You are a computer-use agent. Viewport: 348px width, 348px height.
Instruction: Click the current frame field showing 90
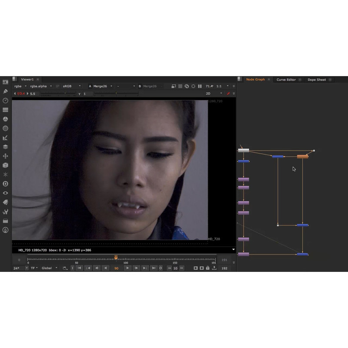[x=116, y=268]
